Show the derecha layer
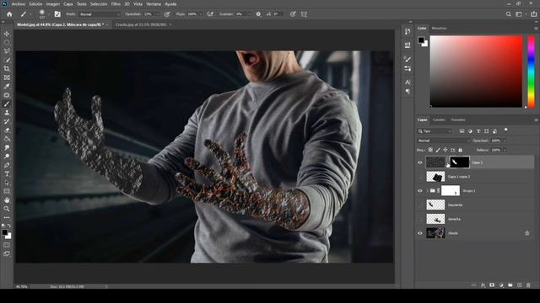The width and height of the screenshot is (540, 303). coord(420,219)
